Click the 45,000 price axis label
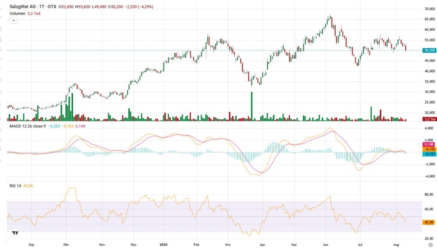This screenshot has height=249, width=437. (430, 61)
